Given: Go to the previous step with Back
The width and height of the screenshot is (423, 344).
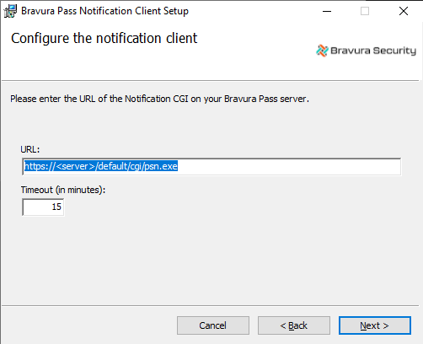Looking at the screenshot, I should (294, 325).
